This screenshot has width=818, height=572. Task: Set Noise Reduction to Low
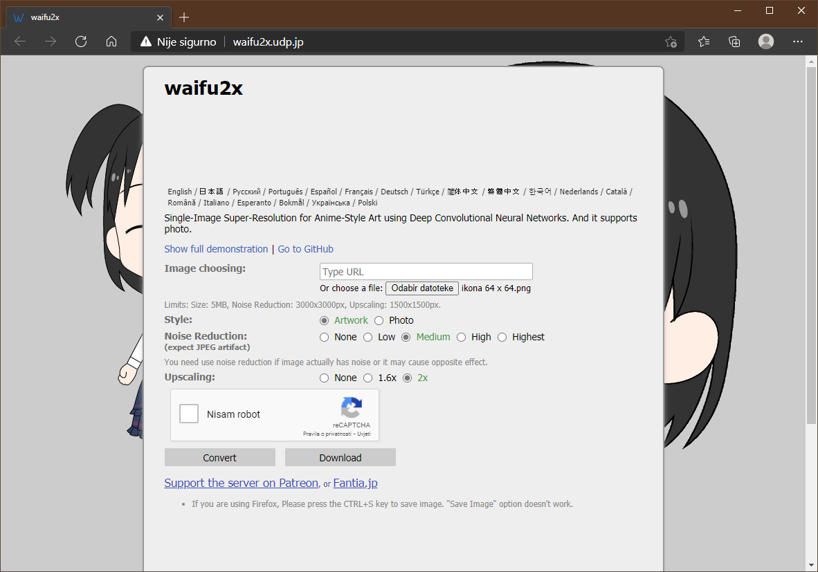click(x=367, y=337)
